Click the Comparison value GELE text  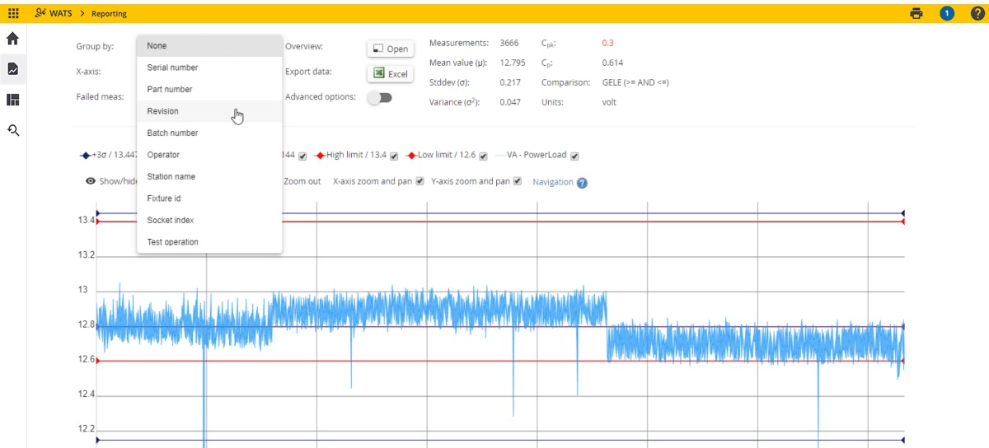635,82
